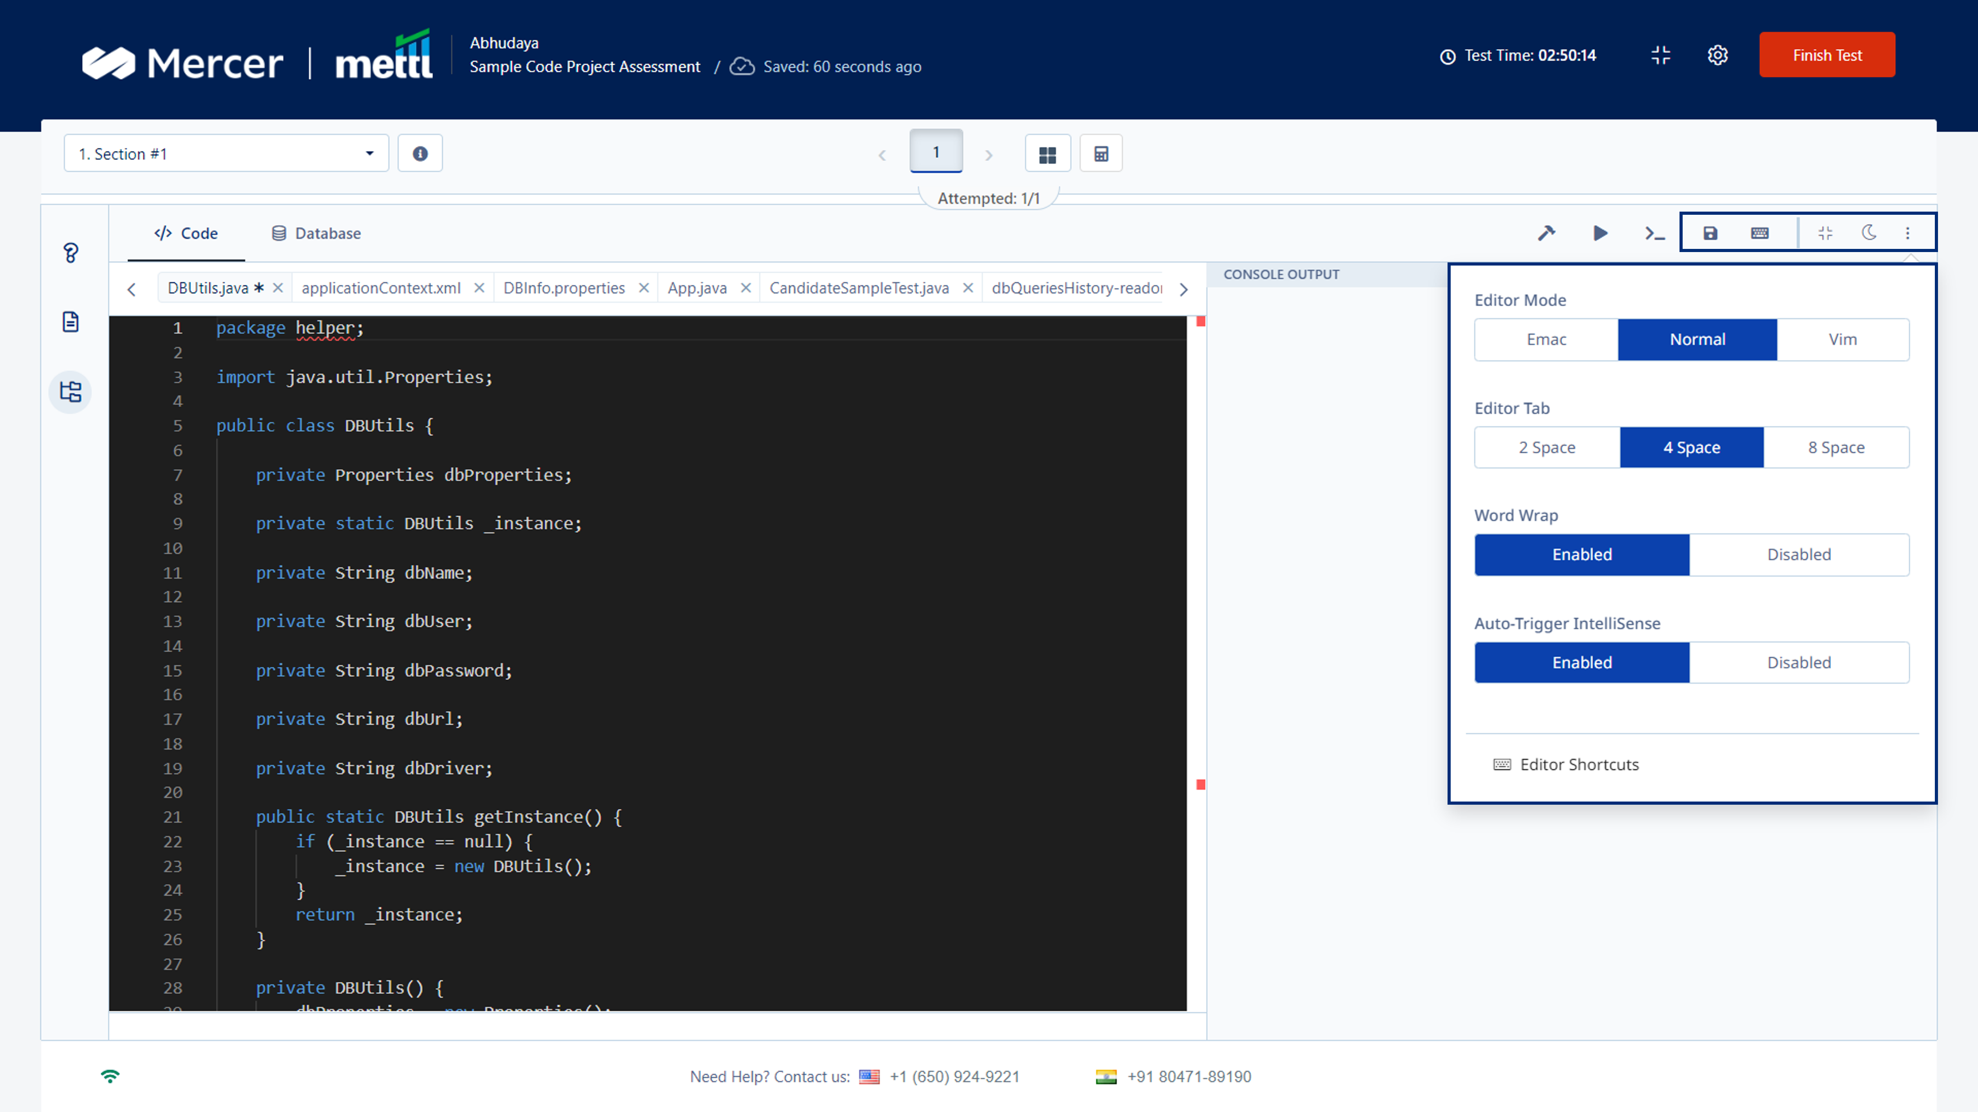The height and width of the screenshot is (1112, 1978).
Task: Set editor tab to 4 Space
Action: click(1692, 447)
